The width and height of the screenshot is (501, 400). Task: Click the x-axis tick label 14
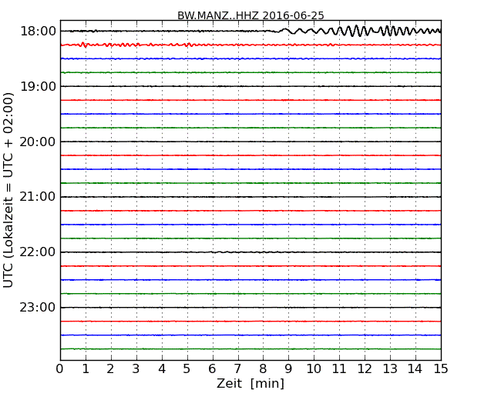click(415, 369)
